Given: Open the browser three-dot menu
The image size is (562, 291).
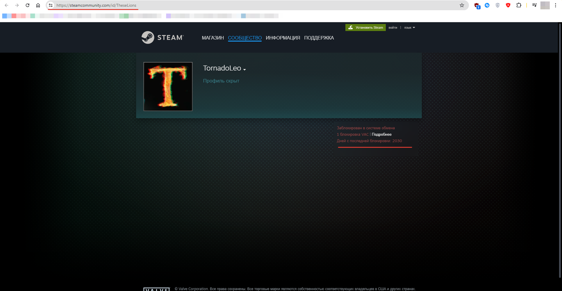Looking at the screenshot, I should coord(556,5).
